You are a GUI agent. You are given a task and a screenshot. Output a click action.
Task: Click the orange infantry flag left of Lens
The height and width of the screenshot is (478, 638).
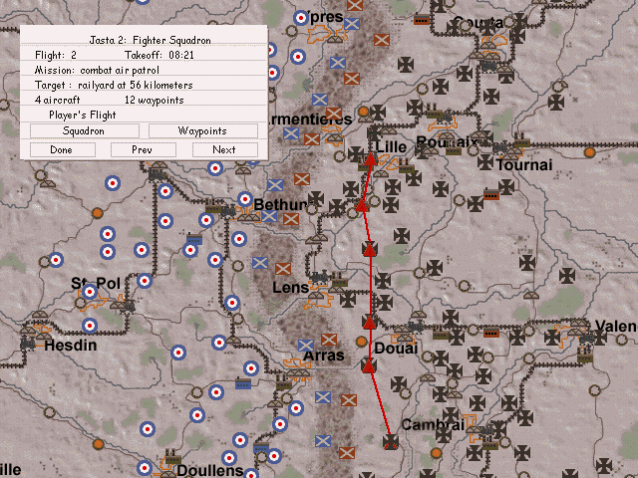point(283,269)
